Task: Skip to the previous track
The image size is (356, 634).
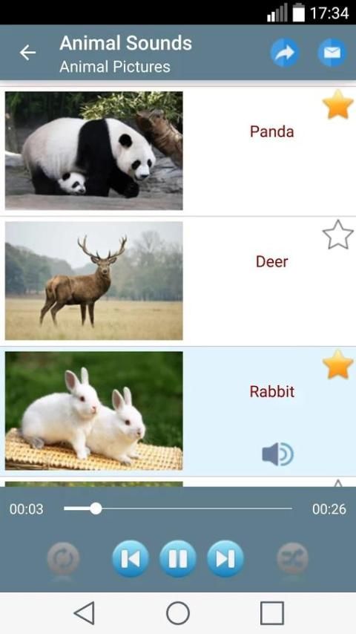Action: 130,558
